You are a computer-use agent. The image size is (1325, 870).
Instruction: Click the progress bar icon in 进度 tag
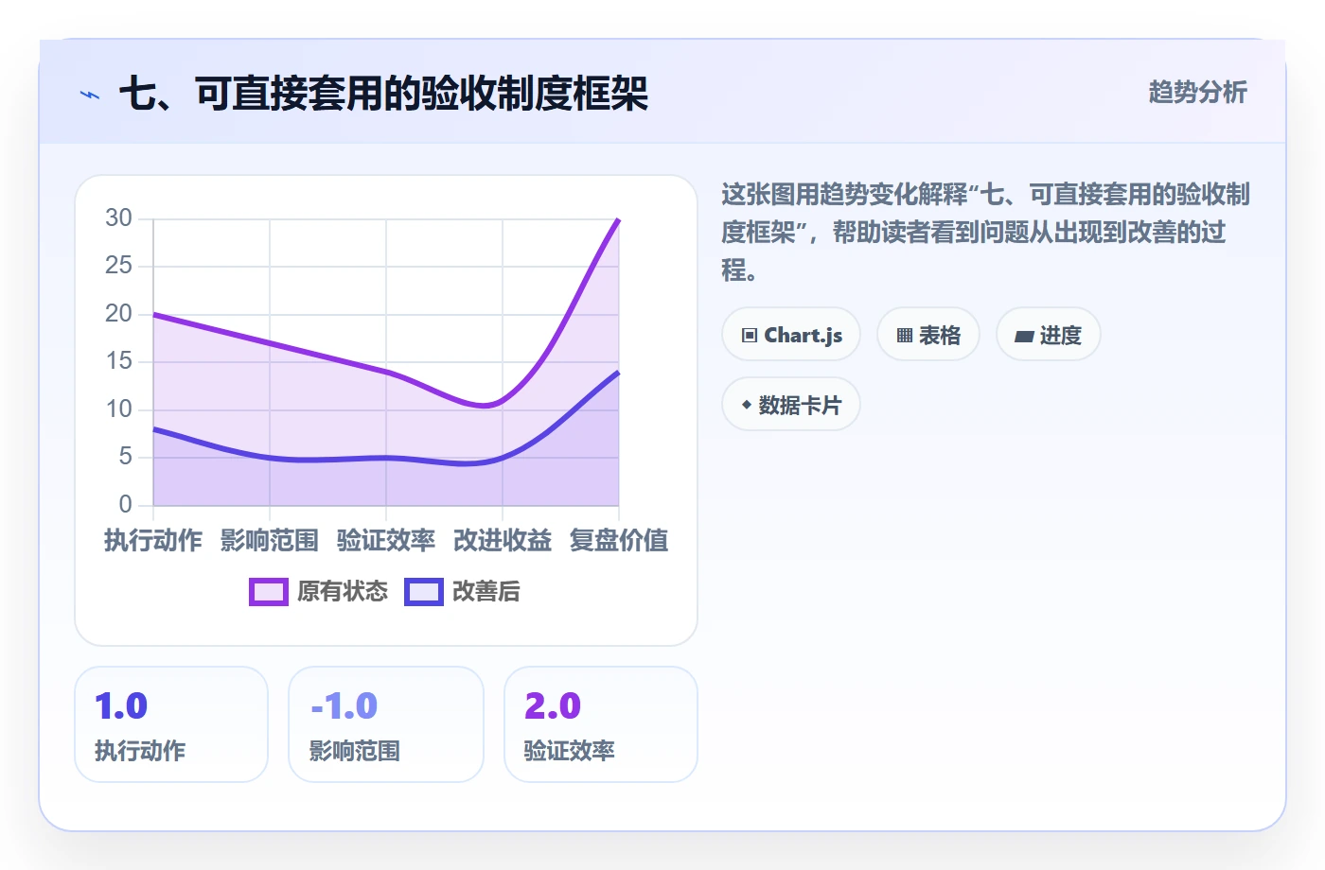pyautogui.click(x=1024, y=336)
